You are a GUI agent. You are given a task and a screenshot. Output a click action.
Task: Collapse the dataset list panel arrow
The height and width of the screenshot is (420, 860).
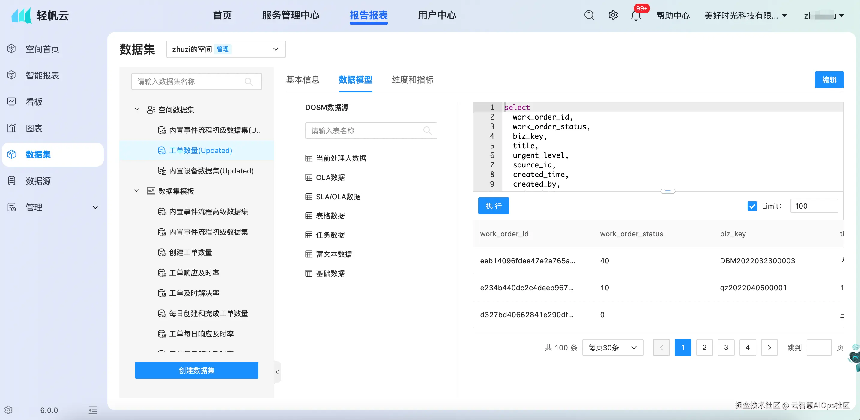tap(277, 372)
